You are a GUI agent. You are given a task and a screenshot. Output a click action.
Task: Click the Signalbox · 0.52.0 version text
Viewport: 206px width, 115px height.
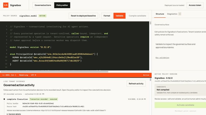coord(164,78)
